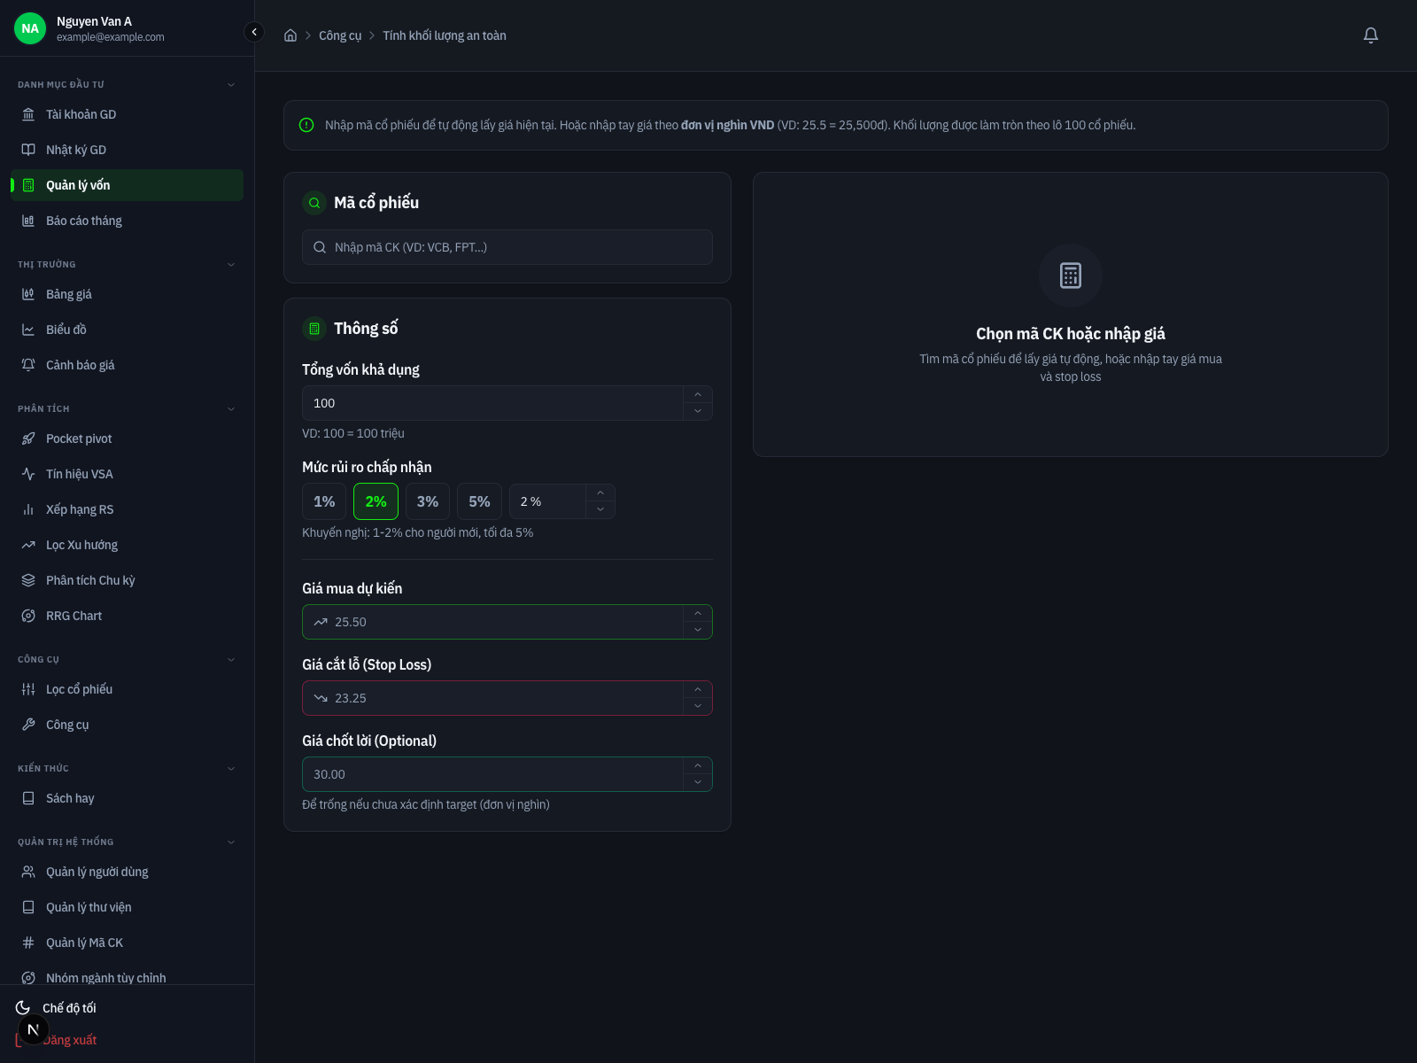The image size is (1417, 1063).
Task: Click the Đăng xuất logout link
Action: coord(70,1039)
